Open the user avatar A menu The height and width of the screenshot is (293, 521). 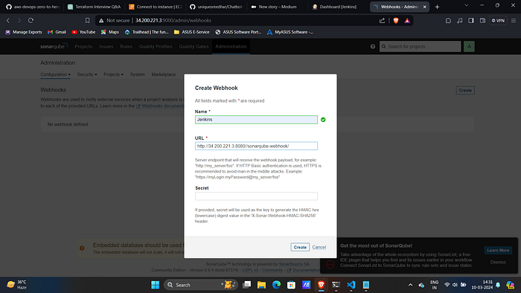click(469, 46)
